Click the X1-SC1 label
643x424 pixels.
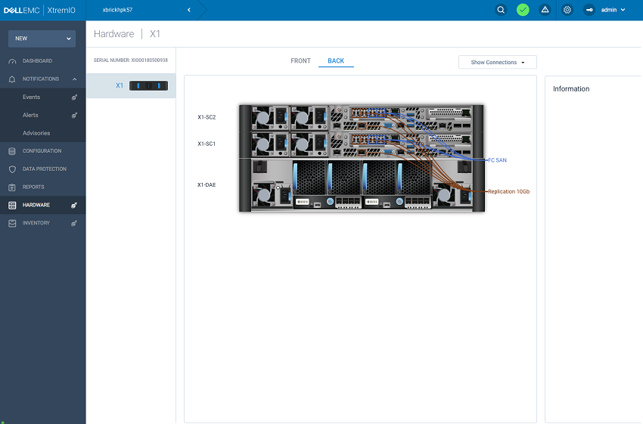coord(207,144)
